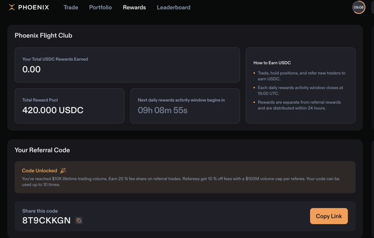Click the party popper icon beside Code Unlocked
The height and width of the screenshot is (238, 374).
pyautogui.click(x=63, y=170)
